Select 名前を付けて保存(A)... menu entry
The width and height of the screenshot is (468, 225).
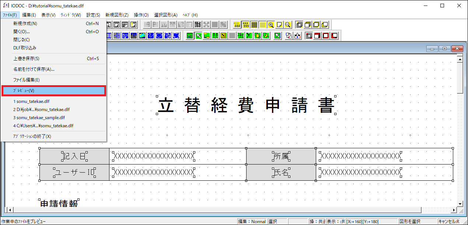click(x=34, y=69)
